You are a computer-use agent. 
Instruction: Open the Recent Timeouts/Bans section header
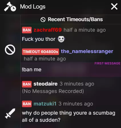(72, 19)
